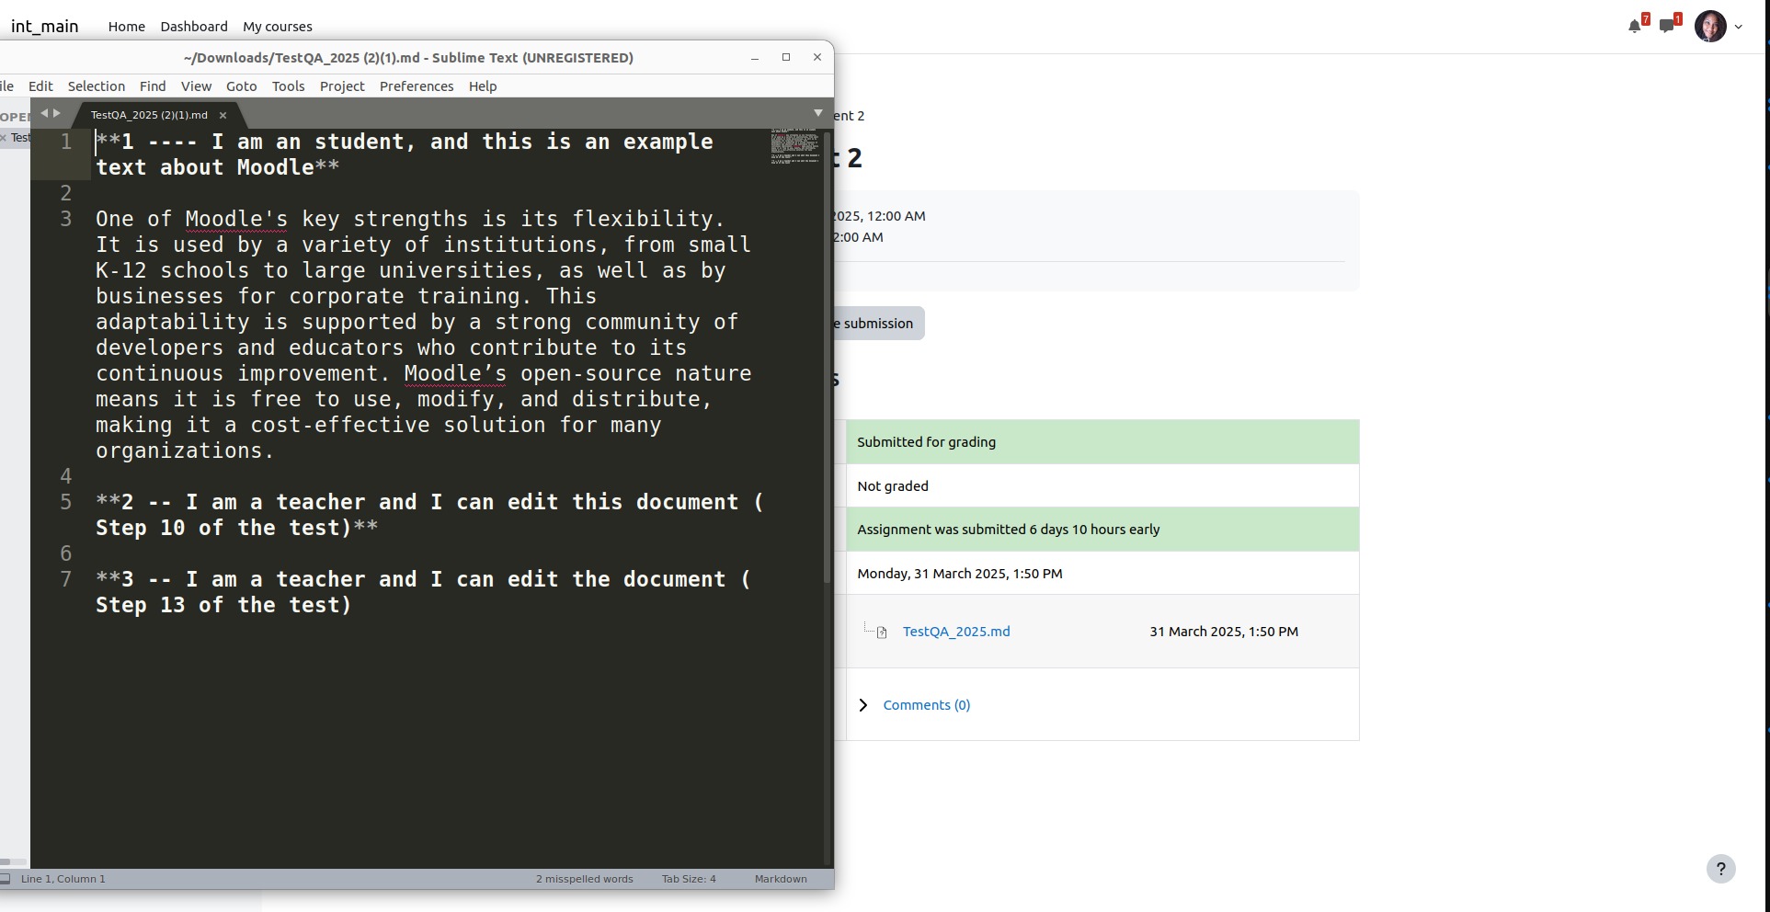Open the tab list dropdown arrow

817,113
